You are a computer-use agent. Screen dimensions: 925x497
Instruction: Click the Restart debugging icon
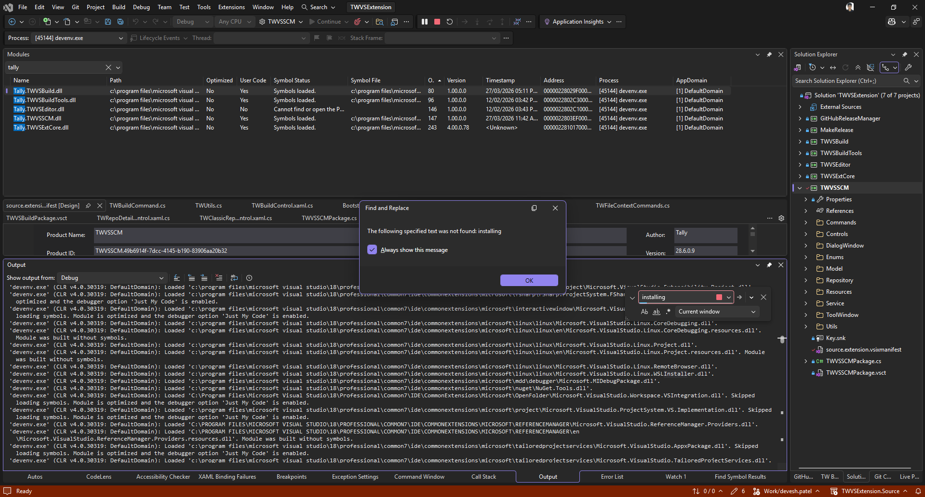pyautogui.click(x=450, y=22)
